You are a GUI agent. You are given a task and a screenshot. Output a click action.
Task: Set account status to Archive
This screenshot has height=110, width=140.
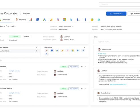tap(26, 37)
